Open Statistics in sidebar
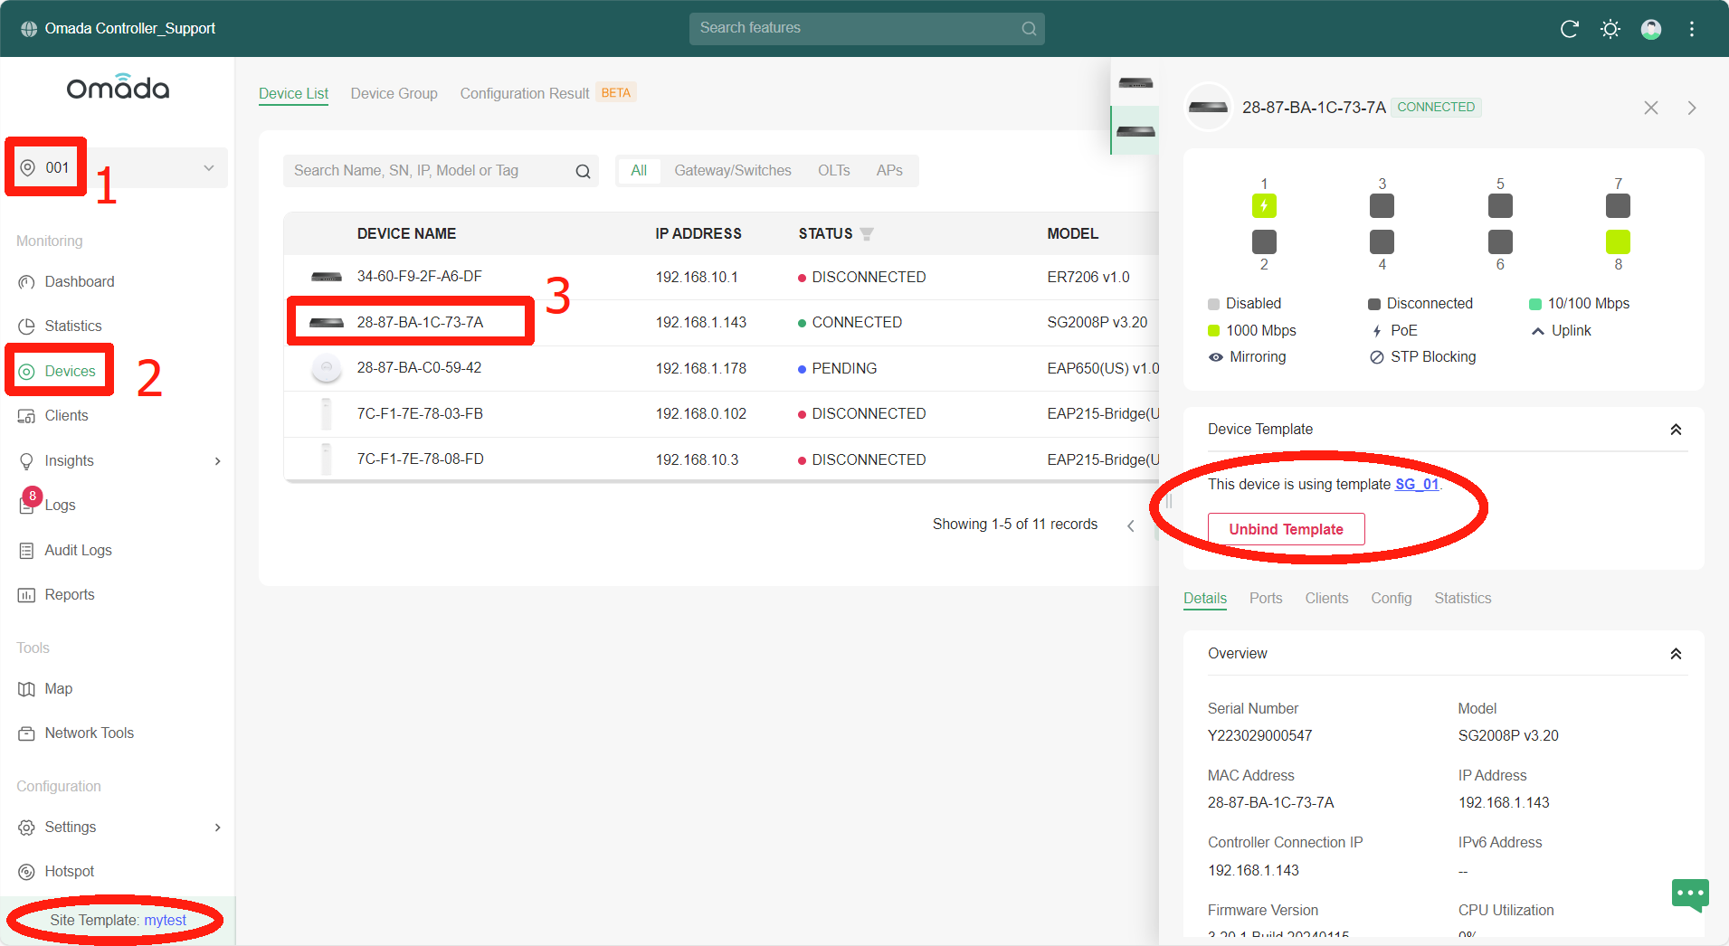Image resolution: width=1729 pixels, height=946 pixels. click(x=73, y=326)
